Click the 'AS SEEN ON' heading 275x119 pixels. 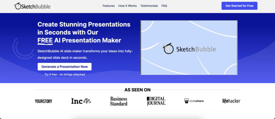point(137,90)
